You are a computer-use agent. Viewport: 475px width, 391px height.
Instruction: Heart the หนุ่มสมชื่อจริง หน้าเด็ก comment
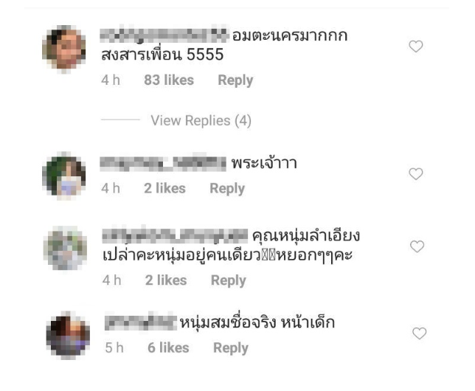419,333
